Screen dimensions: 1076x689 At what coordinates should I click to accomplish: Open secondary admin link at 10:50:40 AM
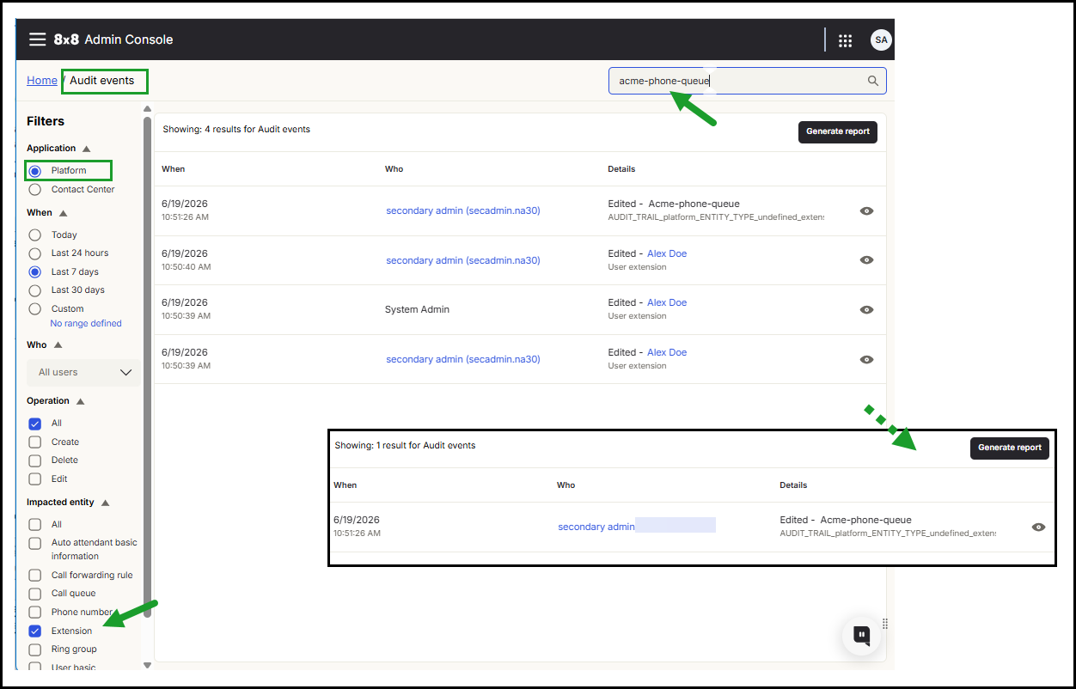click(463, 260)
